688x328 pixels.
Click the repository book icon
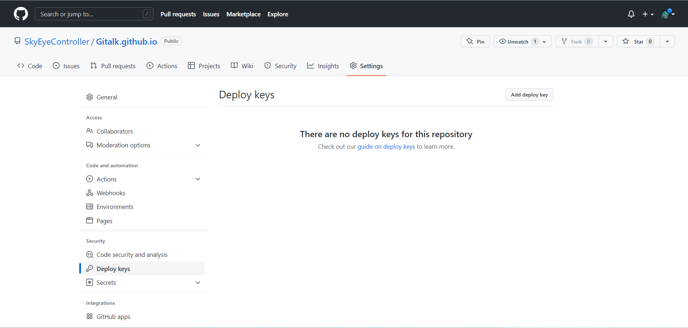point(17,41)
